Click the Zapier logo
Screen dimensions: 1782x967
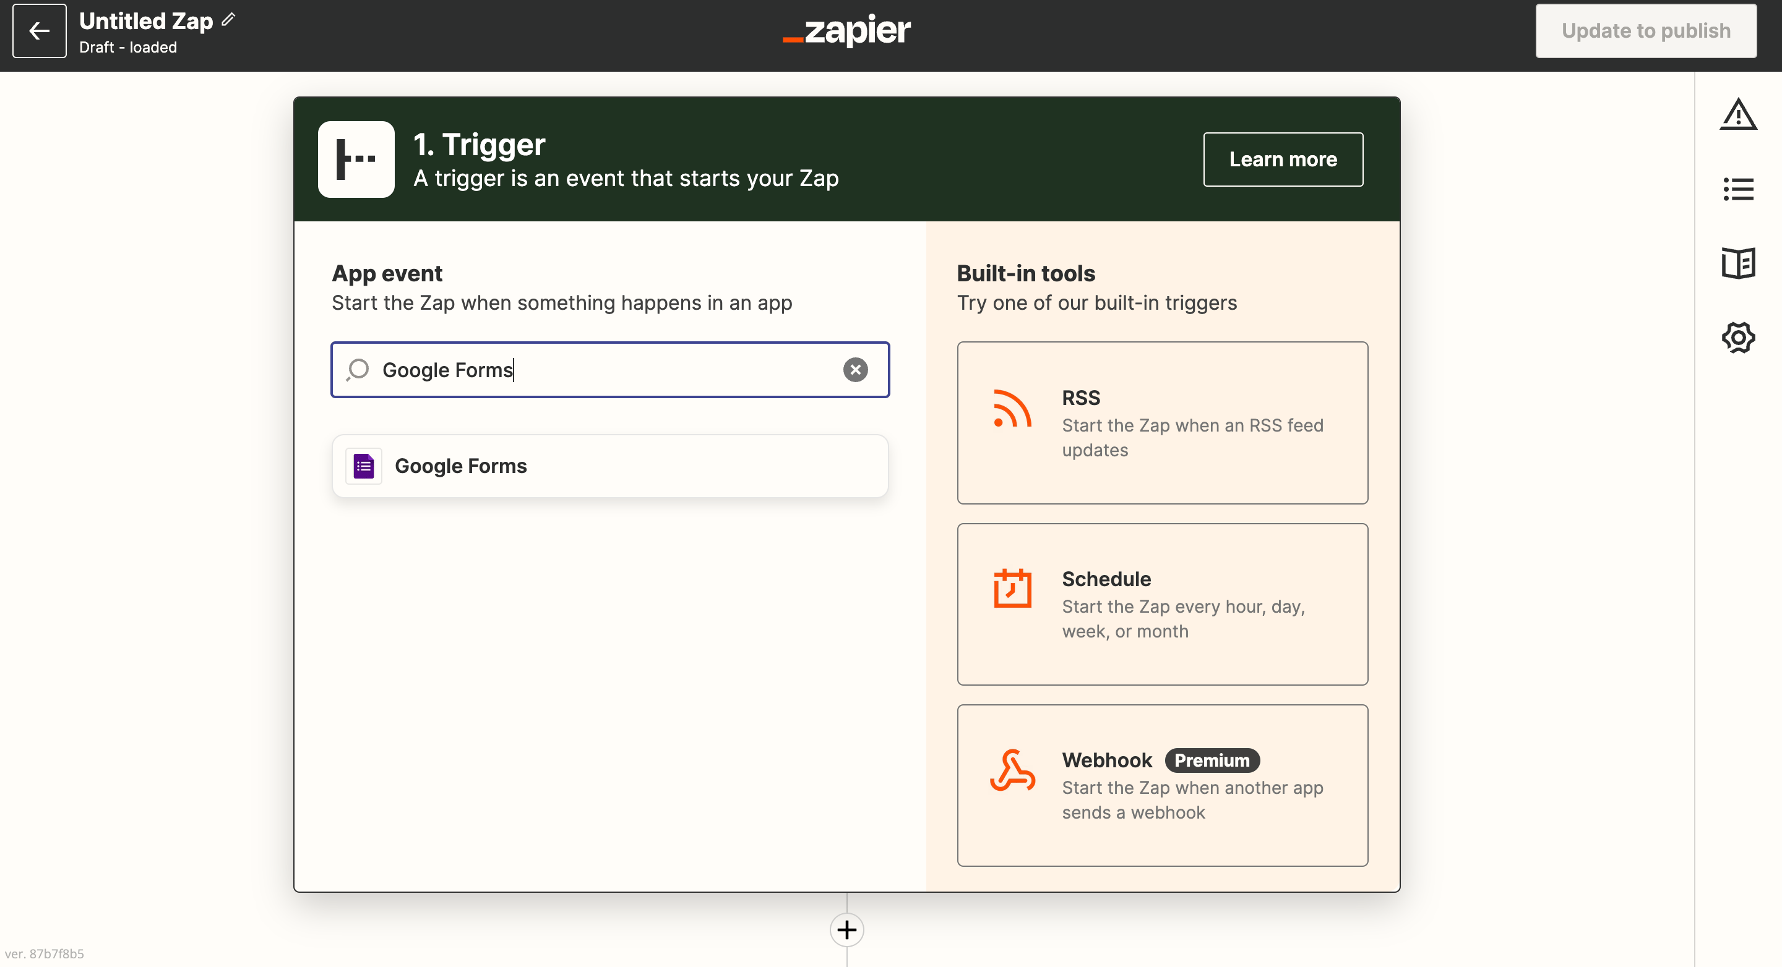[846, 30]
